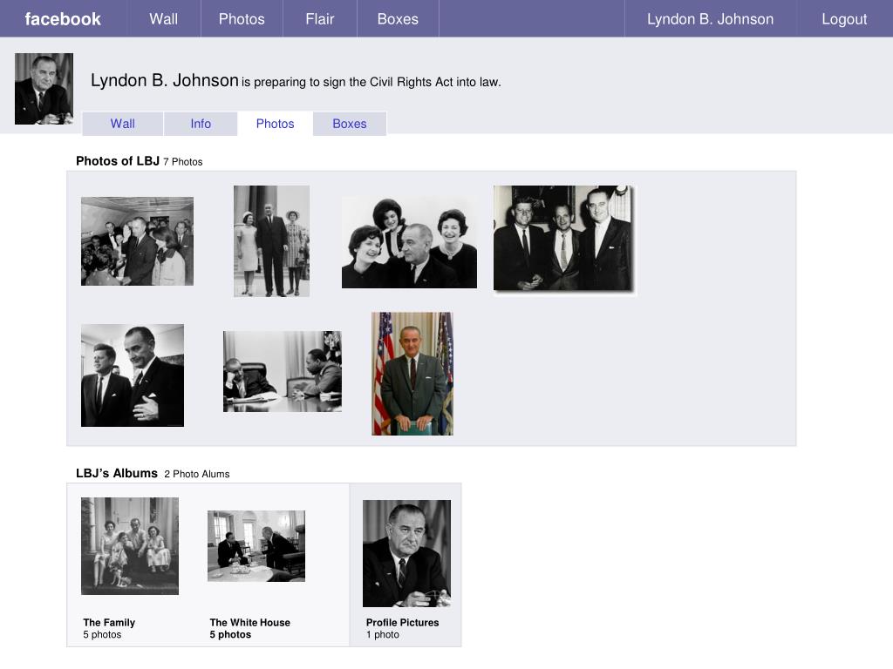Click the '5 photos' count under The Family
This screenshot has width=893, height=669.
click(103, 634)
